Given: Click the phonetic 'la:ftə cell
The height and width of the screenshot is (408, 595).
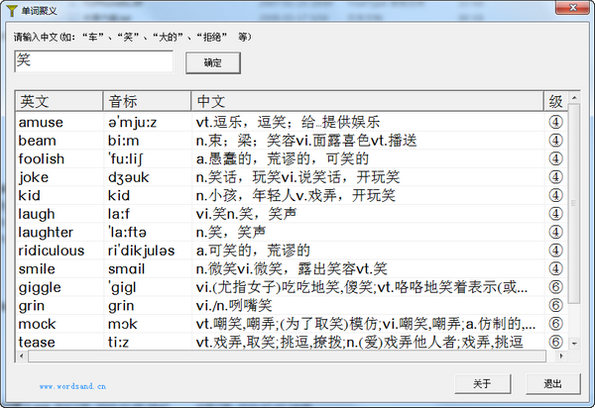Looking at the screenshot, I should click(127, 232).
